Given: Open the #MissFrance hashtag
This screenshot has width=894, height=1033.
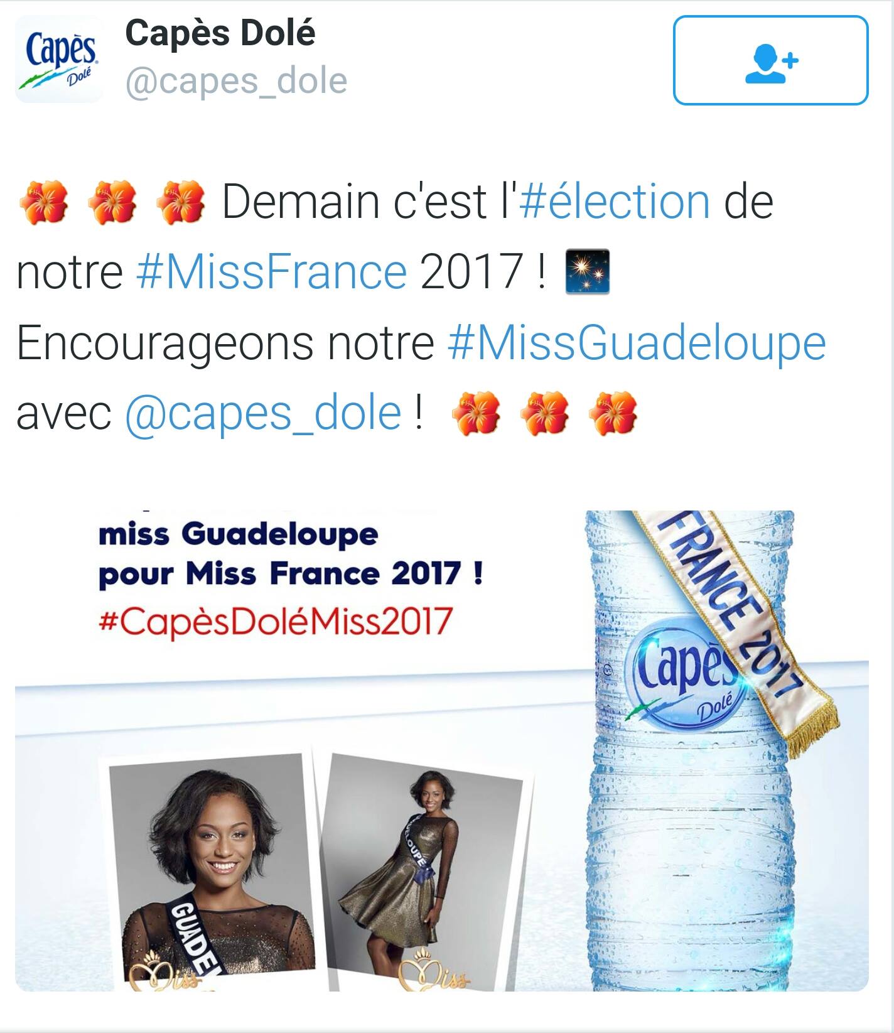Looking at the screenshot, I should [272, 272].
